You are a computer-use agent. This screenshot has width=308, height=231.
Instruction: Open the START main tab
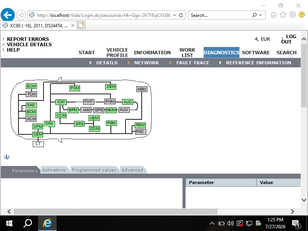point(87,53)
